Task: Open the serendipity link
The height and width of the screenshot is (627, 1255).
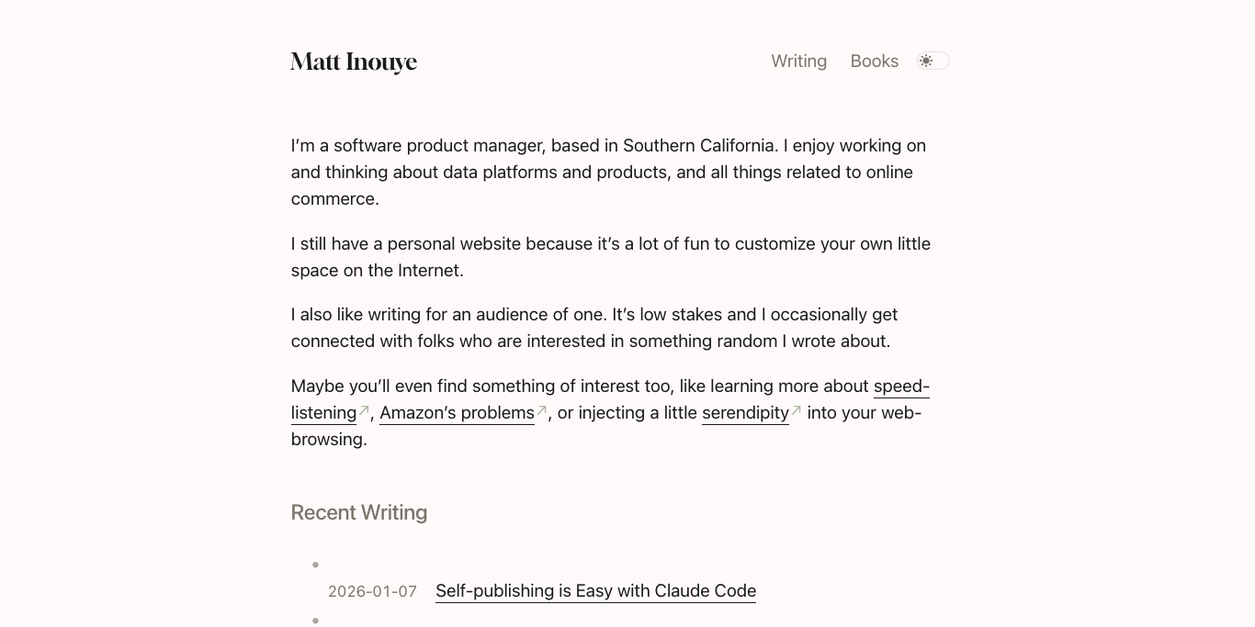Action: [x=745, y=413]
